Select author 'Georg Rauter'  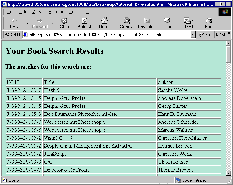point(189,106)
